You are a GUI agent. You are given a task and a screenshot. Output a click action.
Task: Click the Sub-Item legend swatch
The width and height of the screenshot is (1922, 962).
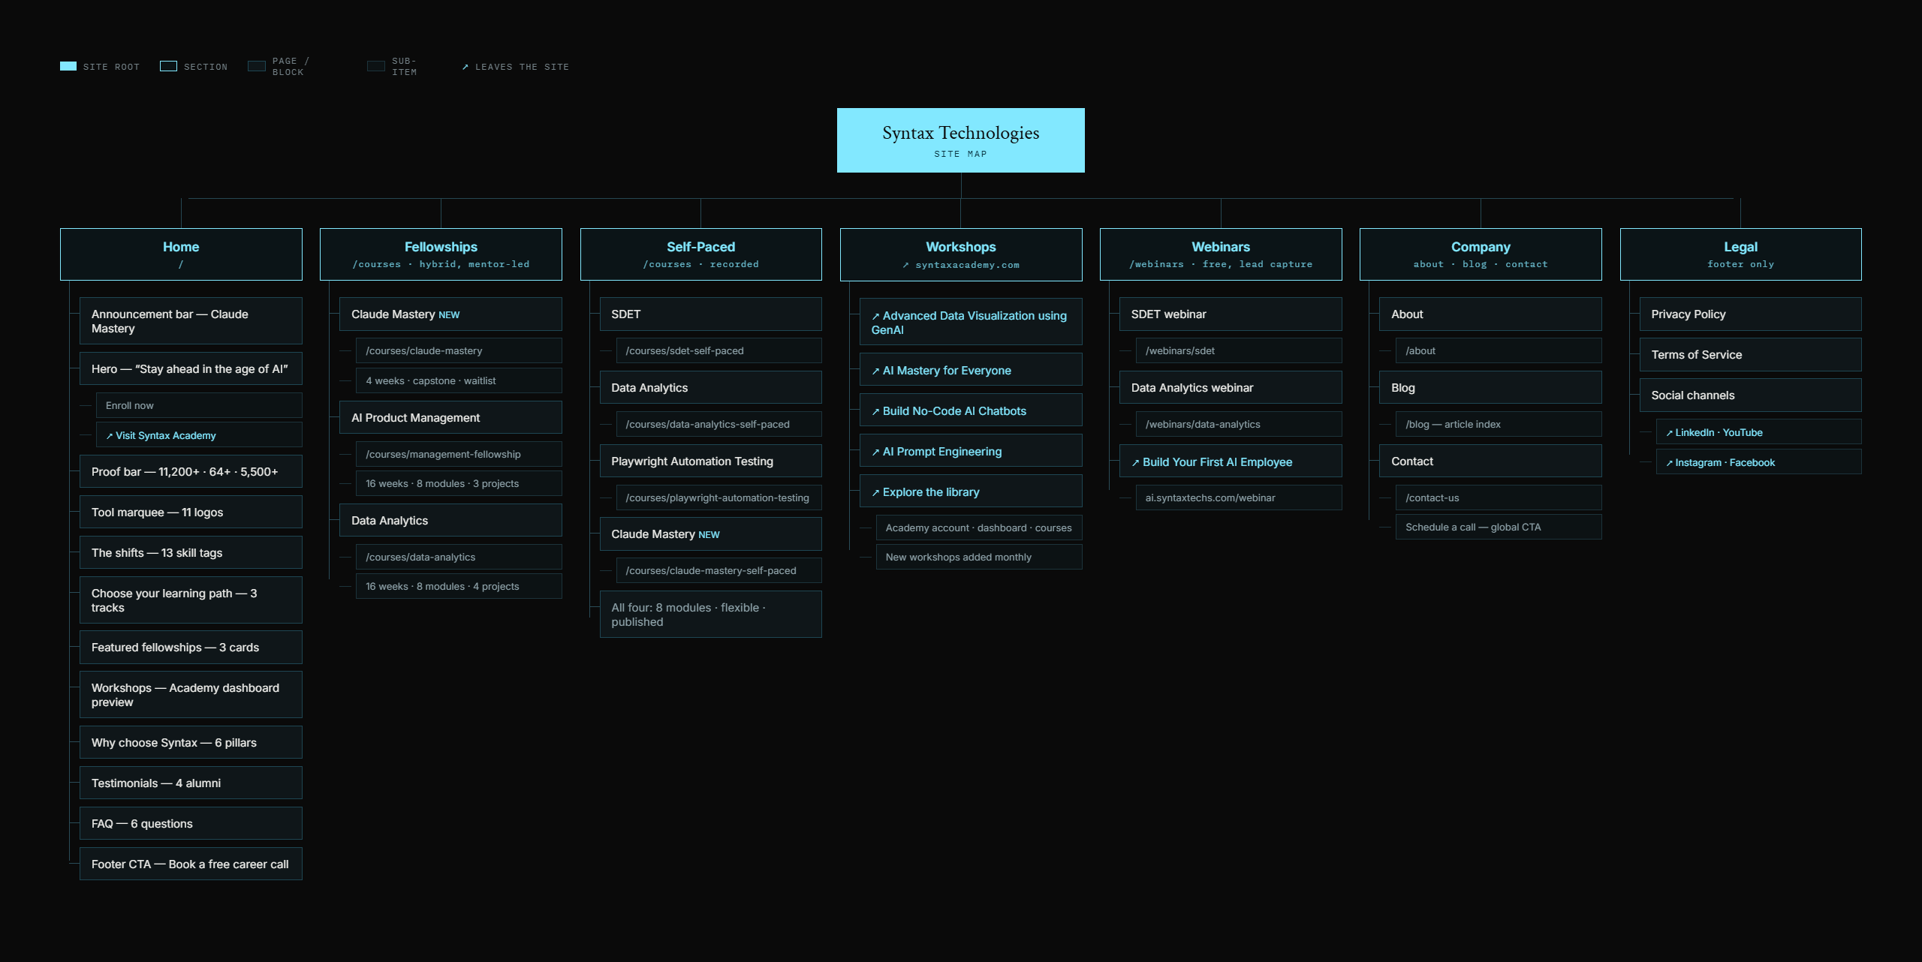click(376, 66)
